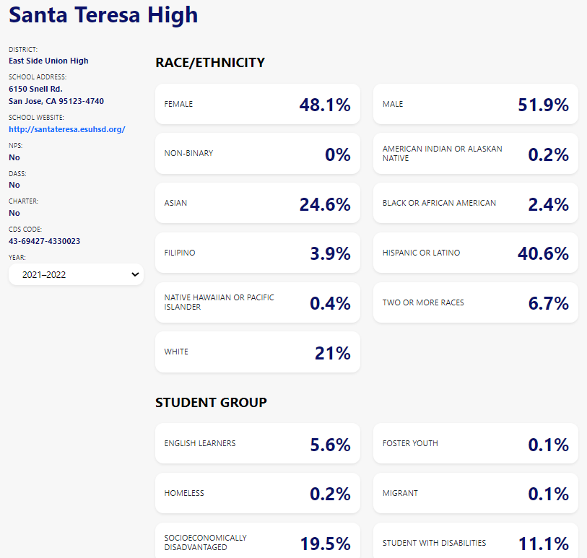Click the Non-Binary 0% card
587x558 pixels.
(257, 154)
